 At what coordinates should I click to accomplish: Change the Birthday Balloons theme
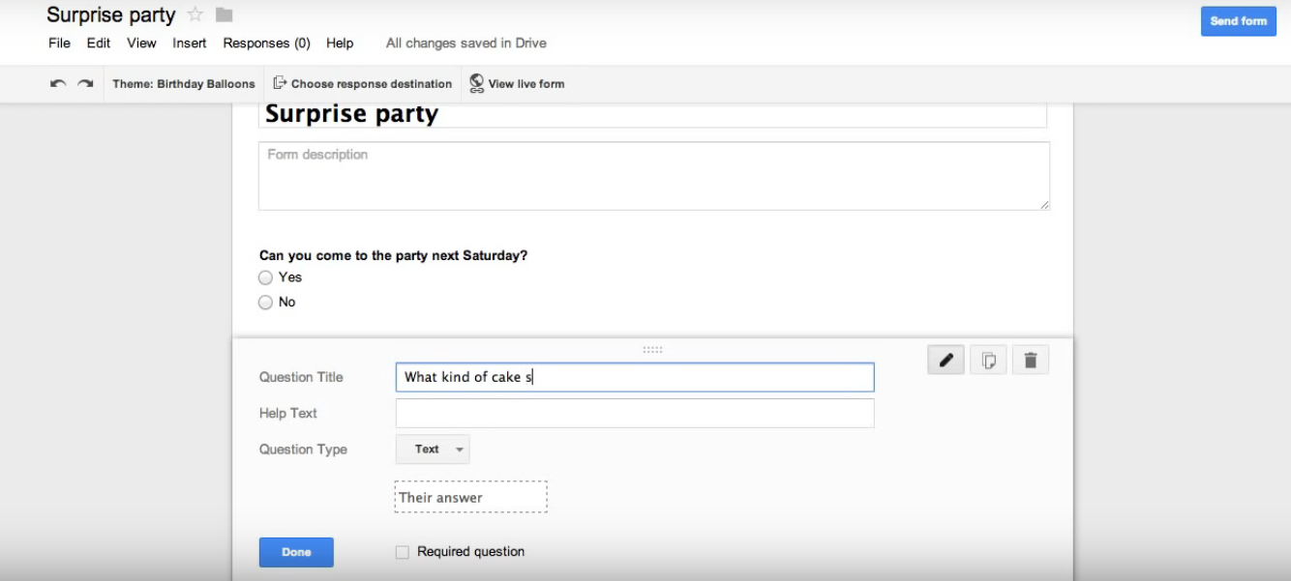pos(183,83)
